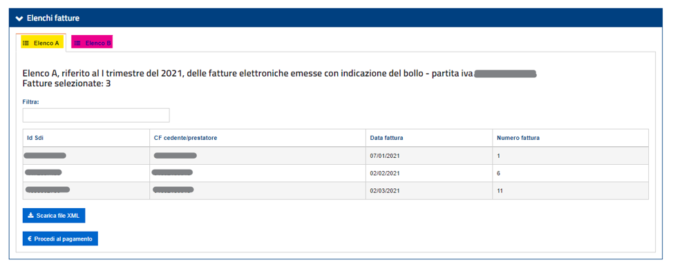Click the euro icon on Procedi al pagamento
Image resolution: width=673 pixels, height=273 pixels.
pos(30,239)
